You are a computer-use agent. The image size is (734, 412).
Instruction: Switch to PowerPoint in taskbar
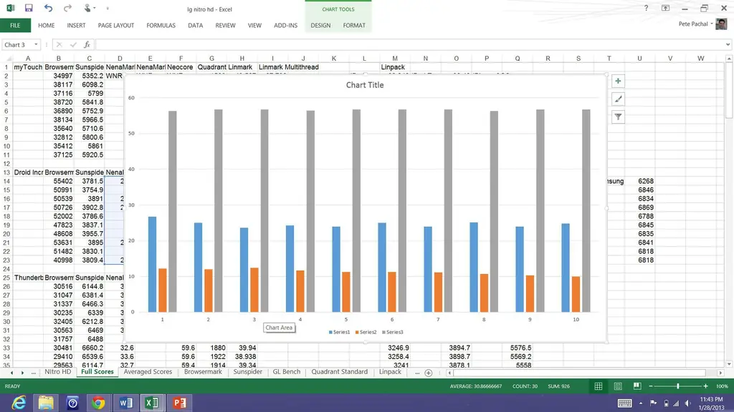pos(179,403)
